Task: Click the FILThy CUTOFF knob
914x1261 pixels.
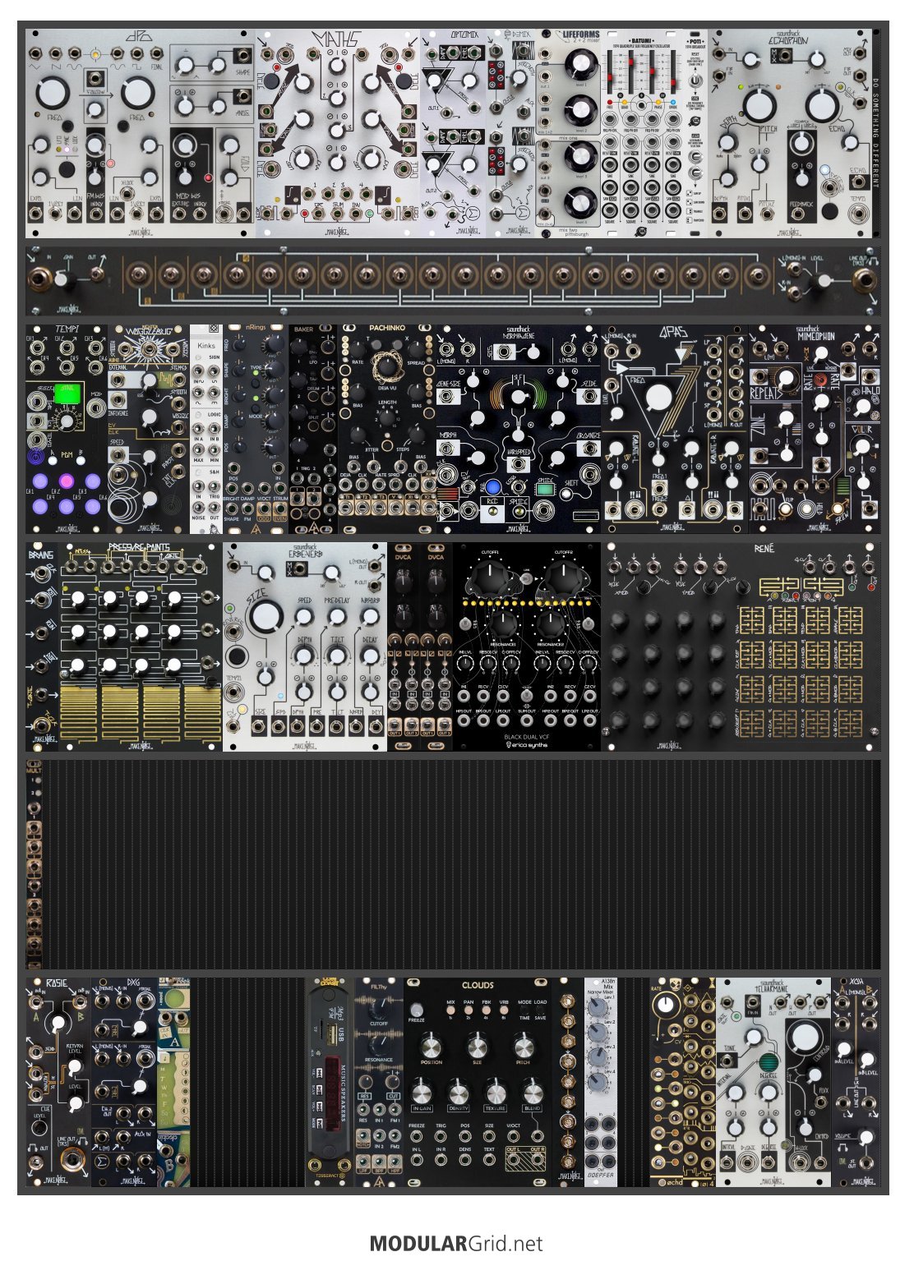Action: (x=379, y=1007)
